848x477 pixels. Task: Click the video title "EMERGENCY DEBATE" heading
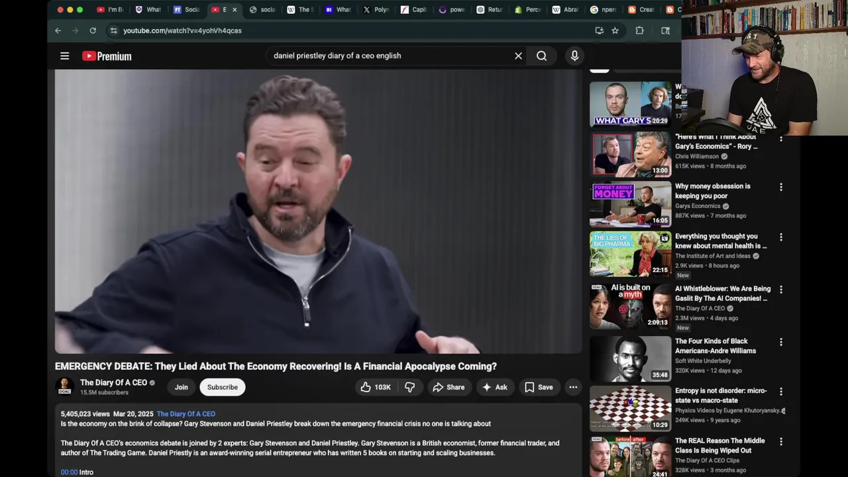[276, 366]
